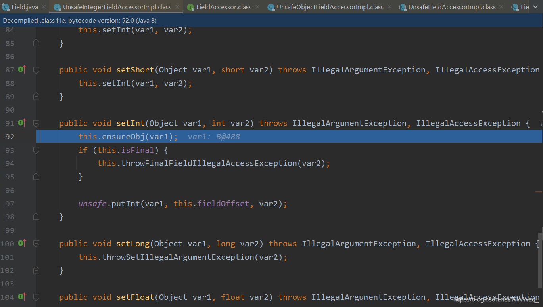Click throwSetIllegalArgumentException on line 101
This screenshot has height=307, width=543.
pyautogui.click(x=178, y=257)
